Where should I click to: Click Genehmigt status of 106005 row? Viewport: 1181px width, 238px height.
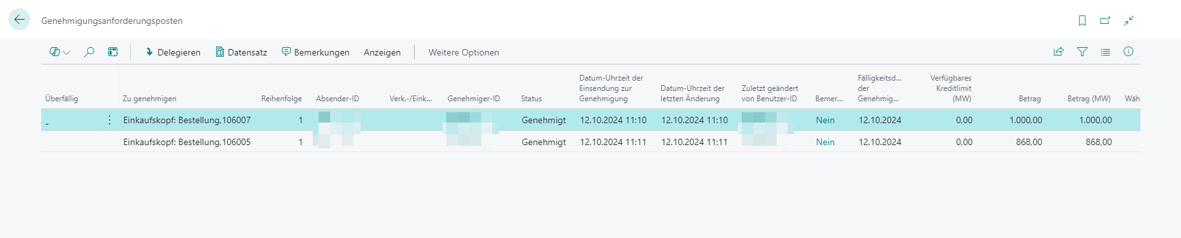coord(544,142)
